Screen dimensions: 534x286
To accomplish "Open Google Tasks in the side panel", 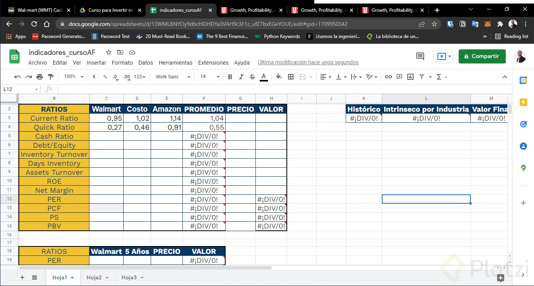I will click(x=523, y=124).
